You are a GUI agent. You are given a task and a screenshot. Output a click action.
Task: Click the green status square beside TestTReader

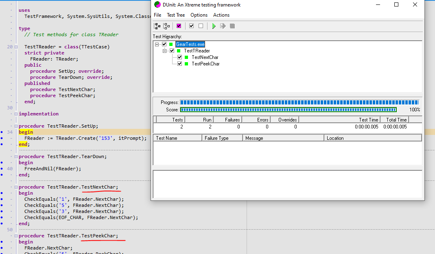coord(179,51)
